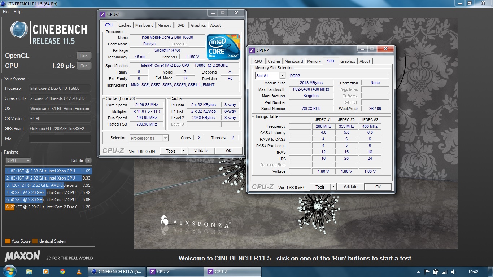Select ranking row 12C/12T AMD Opteron
Viewport: 493px width, 277px height.
(48, 185)
